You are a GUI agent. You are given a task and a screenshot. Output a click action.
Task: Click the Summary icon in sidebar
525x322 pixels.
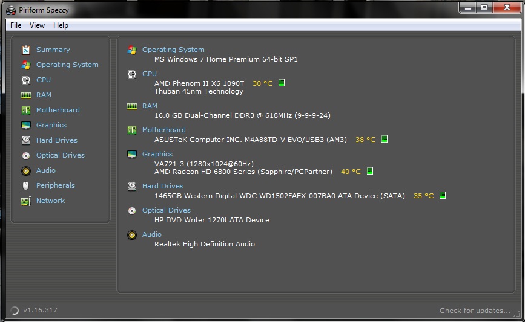[x=26, y=50]
